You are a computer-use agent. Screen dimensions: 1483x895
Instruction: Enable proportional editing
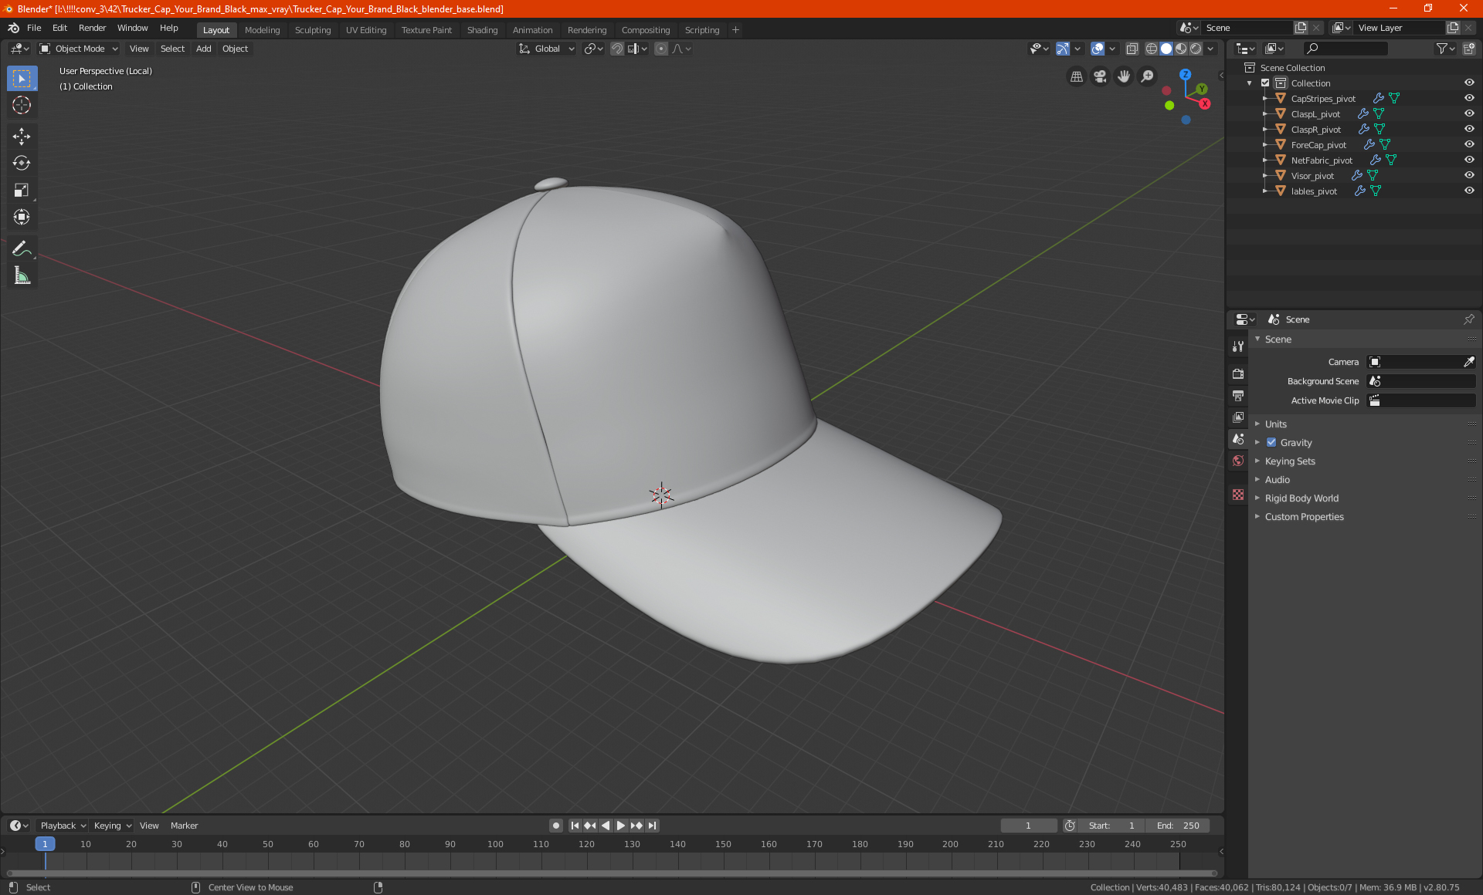tap(661, 49)
